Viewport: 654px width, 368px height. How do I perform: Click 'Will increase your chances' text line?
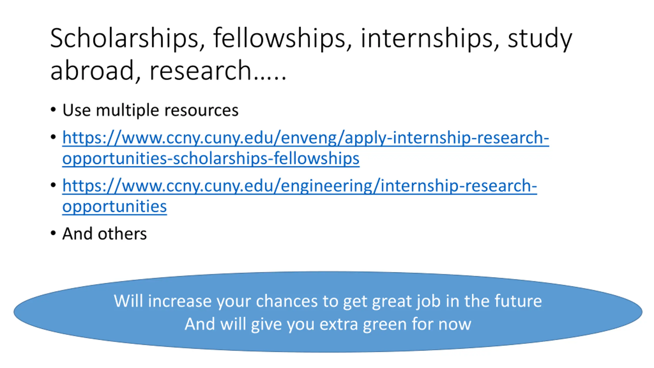[x=328, y=301]
